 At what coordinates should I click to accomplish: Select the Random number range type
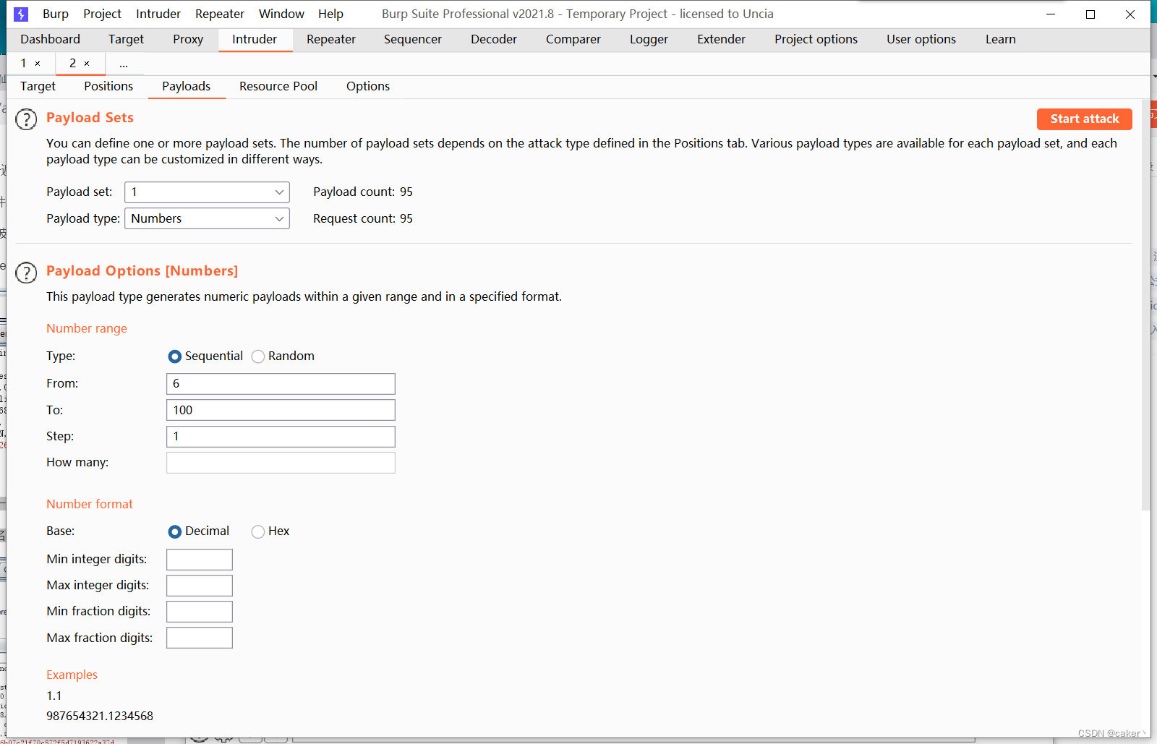point(257,356)
